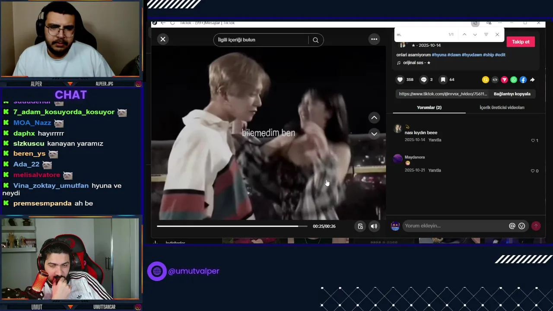Share the video to Facebook
The image size is (553, 311).
(x=523, y=79)
